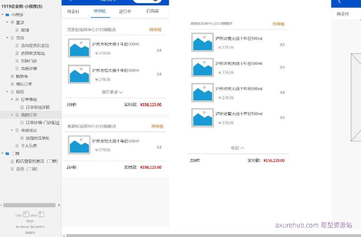361x237 pixels.
Task: Click the 共4件 item count text
Action: click(72, 167)
